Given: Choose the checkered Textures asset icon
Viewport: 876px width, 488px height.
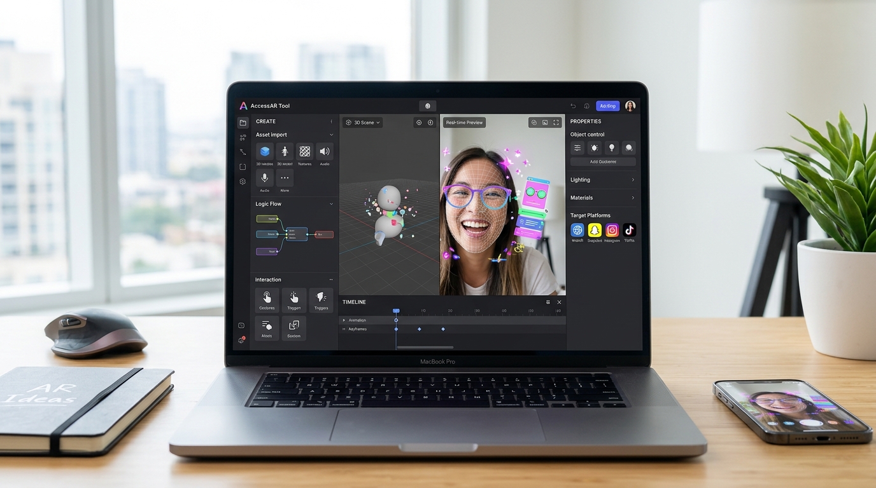Looking at the screenshot, I should point(305,151).
